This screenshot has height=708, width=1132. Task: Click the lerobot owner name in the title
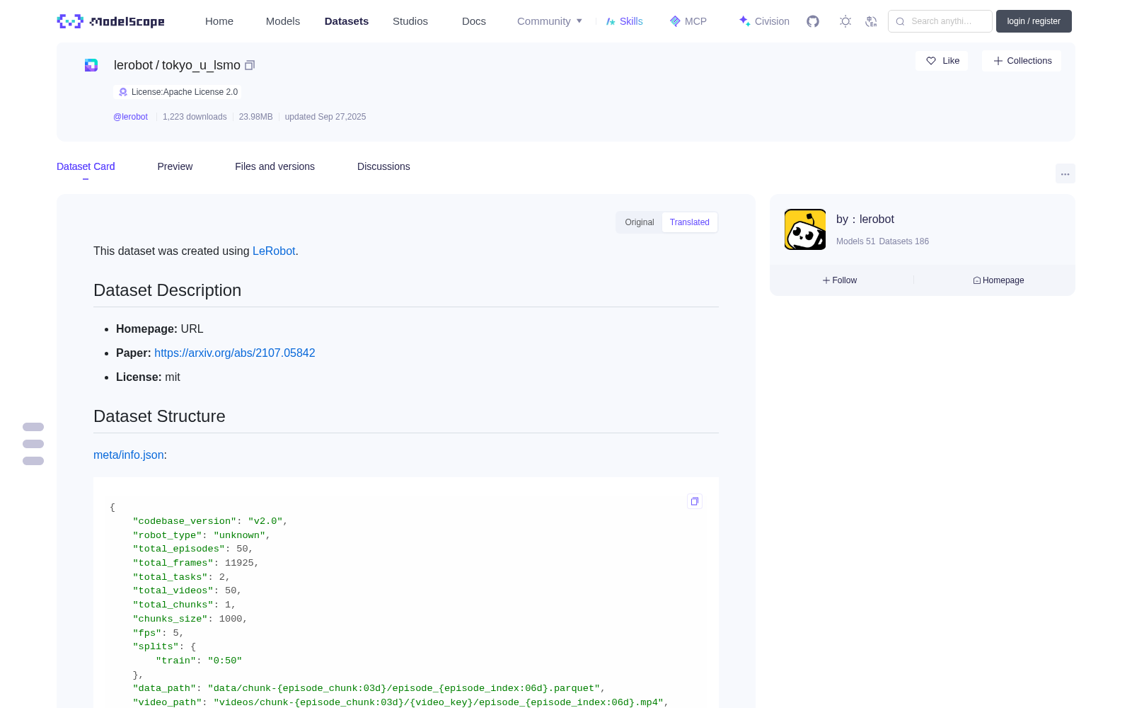pyautogui.click(x=133, y=65)
